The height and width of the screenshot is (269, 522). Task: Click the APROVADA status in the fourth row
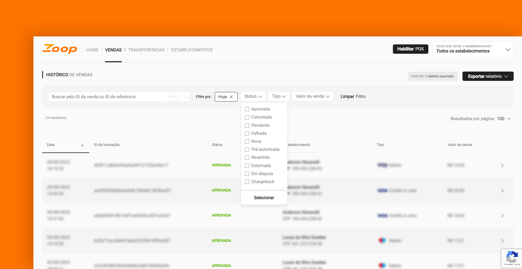221,240
